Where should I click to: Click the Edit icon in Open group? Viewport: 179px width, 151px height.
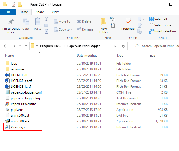pyautogui.click(x=140, y=25)
